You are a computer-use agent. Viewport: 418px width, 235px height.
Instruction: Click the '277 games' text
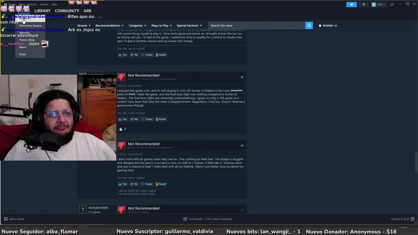click(x=94, y=212)
